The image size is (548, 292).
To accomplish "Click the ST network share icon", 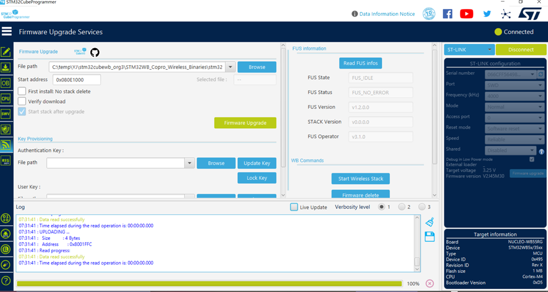I will click(x=505, y=14).
